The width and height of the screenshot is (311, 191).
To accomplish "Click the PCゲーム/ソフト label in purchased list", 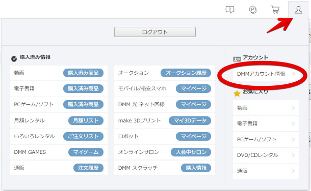I will click(x=34, y=104).
